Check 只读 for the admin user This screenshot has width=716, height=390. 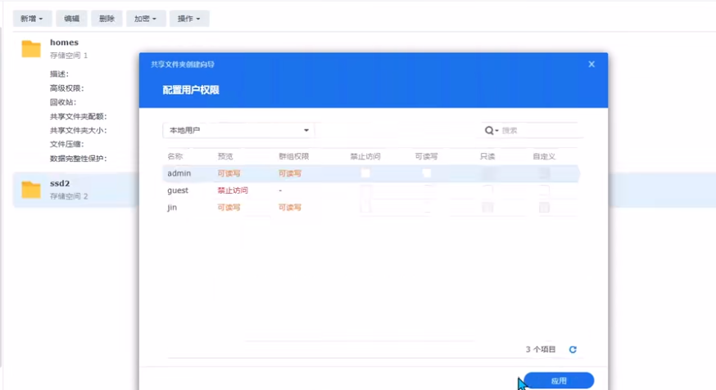[487, 173]
